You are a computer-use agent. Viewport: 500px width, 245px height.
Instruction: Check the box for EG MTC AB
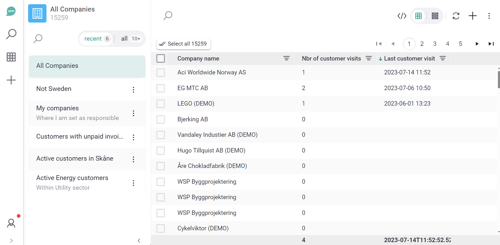click(161, 88)
